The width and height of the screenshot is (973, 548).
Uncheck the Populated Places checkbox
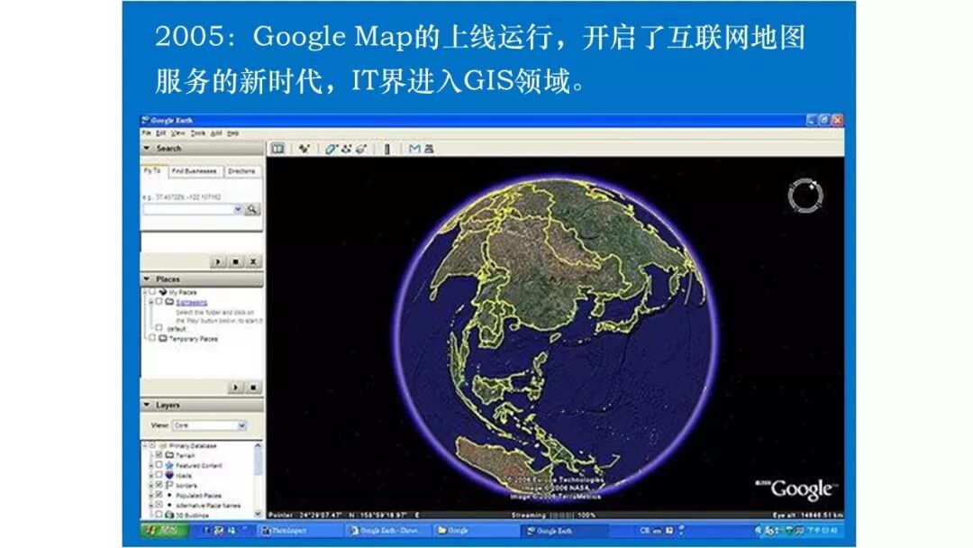159,495
